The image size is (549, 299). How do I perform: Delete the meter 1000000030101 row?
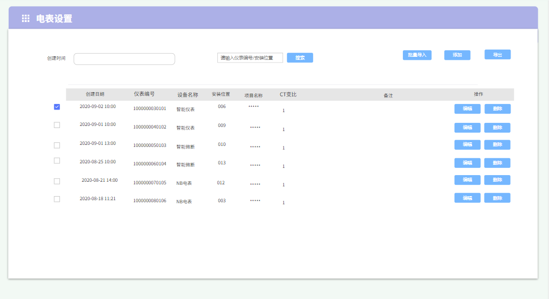click(497, 109)
